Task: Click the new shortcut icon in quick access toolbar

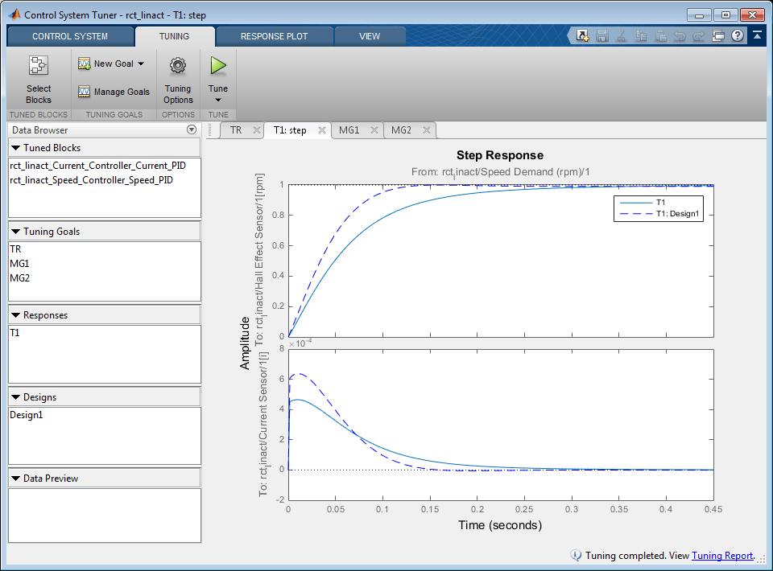Action: [582, 36]
